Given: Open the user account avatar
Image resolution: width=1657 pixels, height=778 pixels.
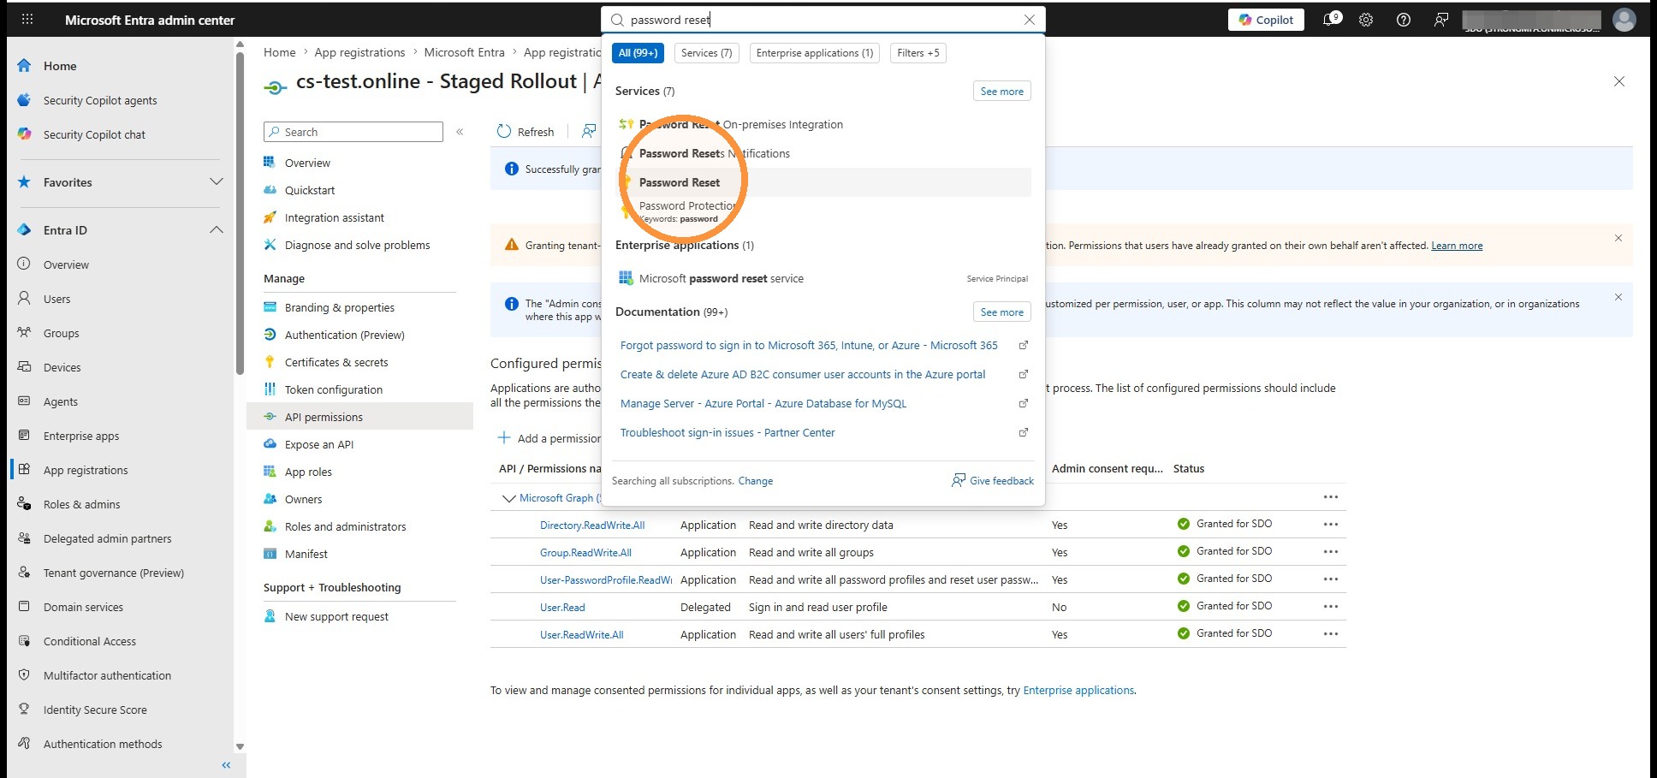Looking at the screenshot, I should (1624, 20).
